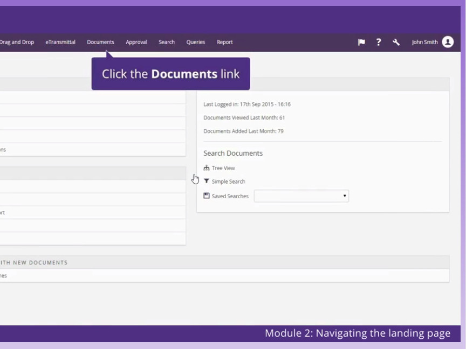Open the Queries navigation item
This screenshot has width=466, height=349.
tap(196, 42)
